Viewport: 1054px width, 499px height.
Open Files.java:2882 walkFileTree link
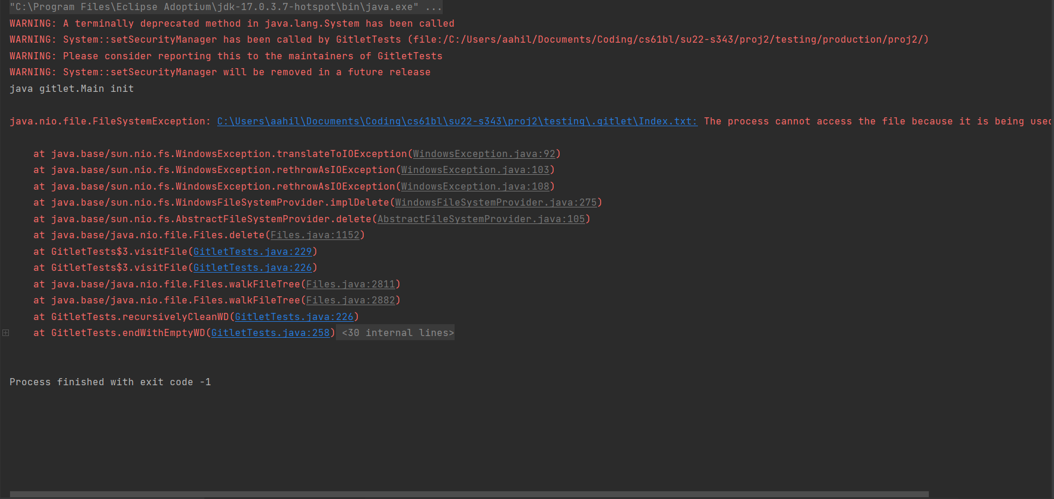pos(350,300)
